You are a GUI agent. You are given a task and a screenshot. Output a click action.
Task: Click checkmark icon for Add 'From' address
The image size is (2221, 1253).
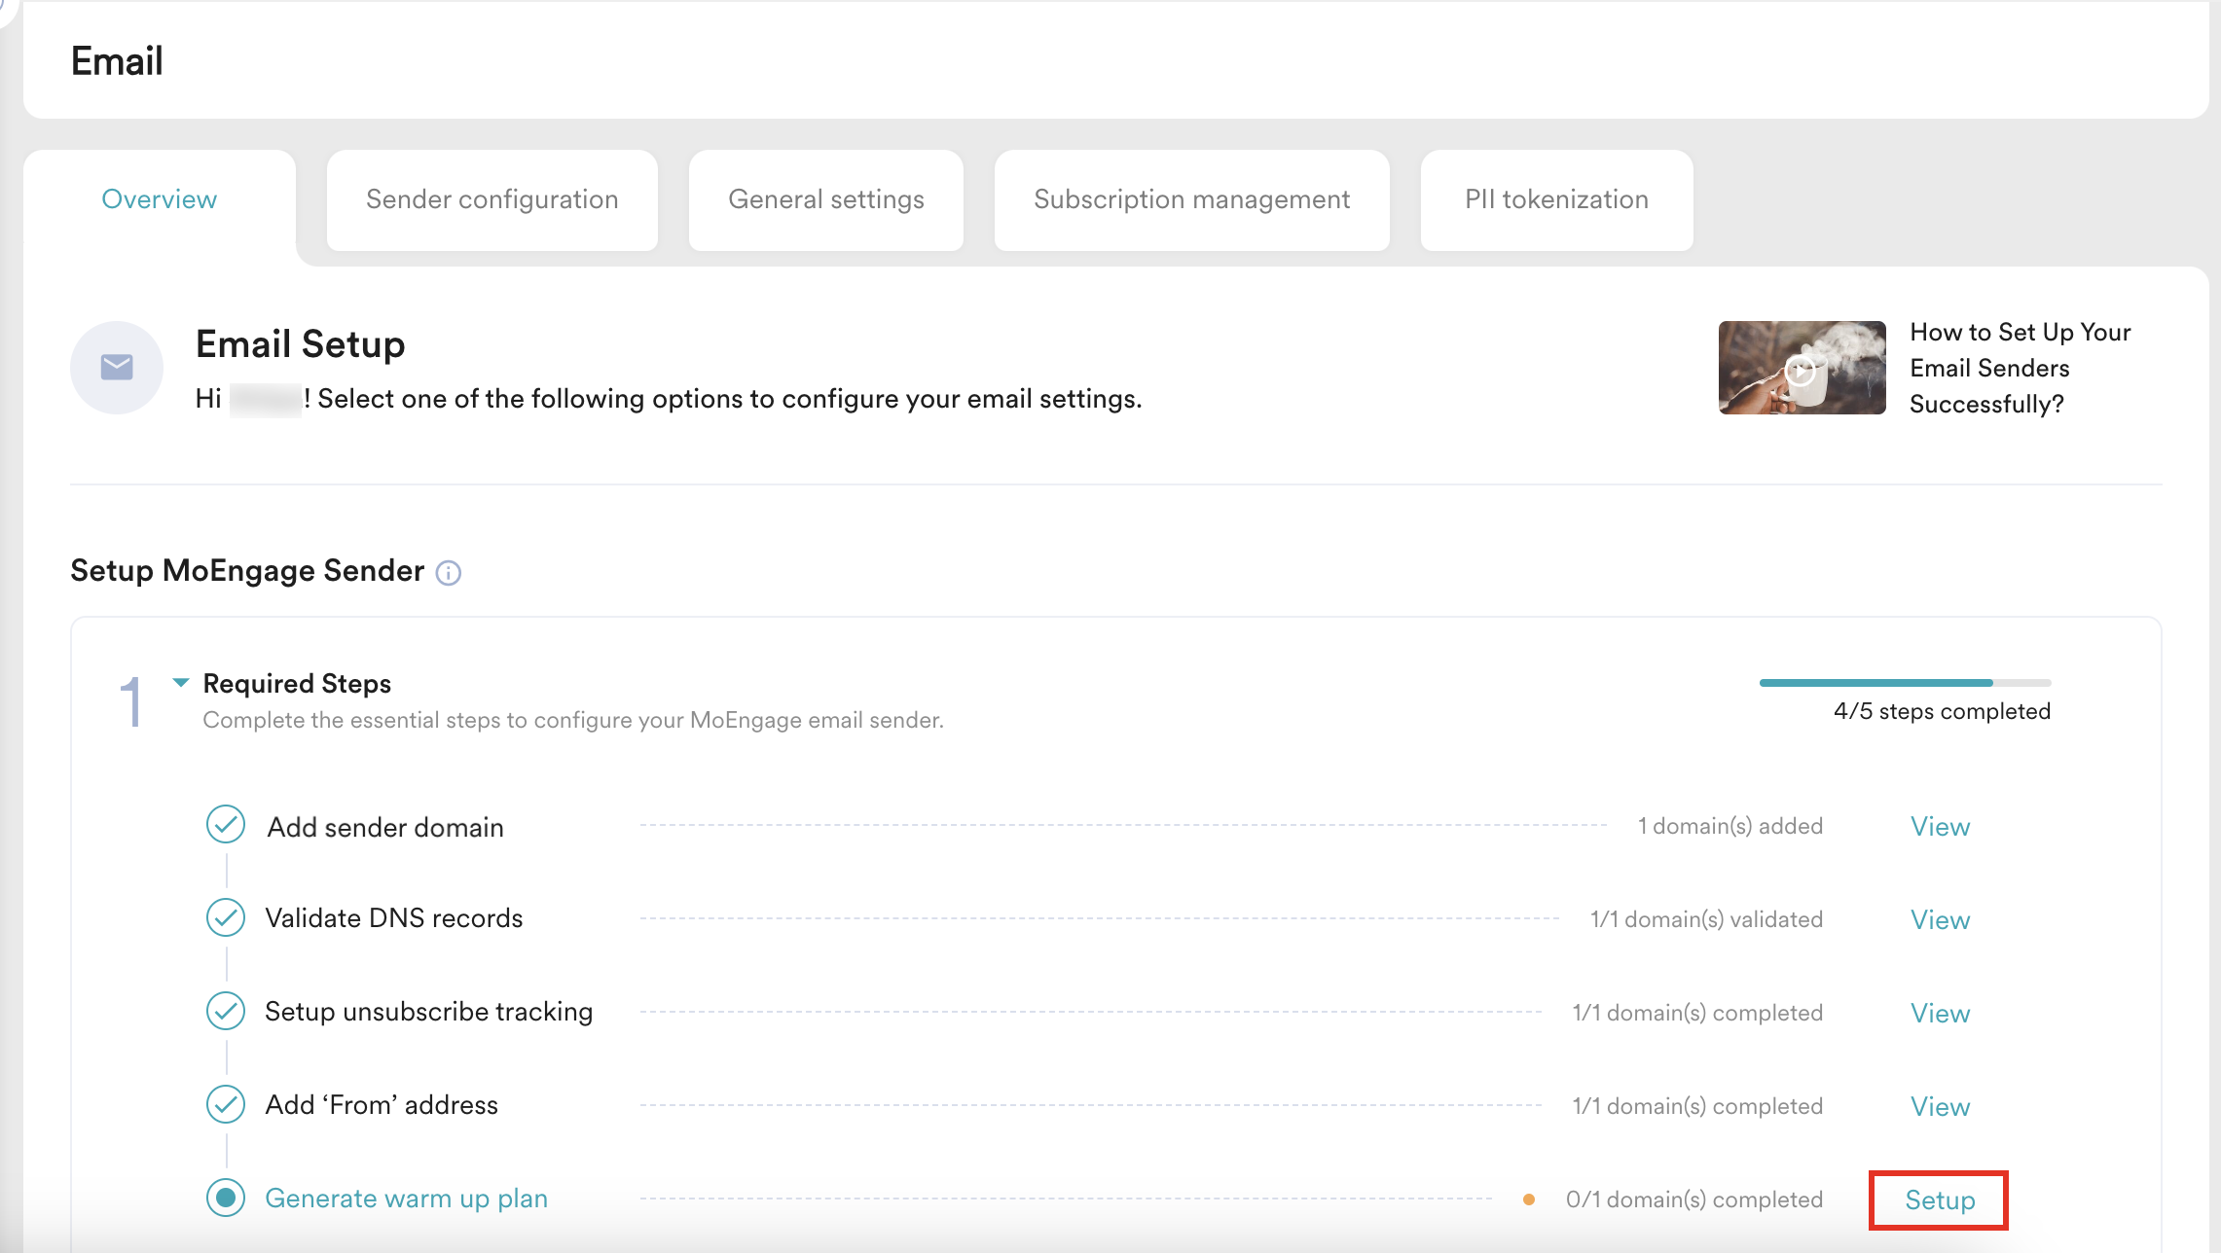(226, 1104)
